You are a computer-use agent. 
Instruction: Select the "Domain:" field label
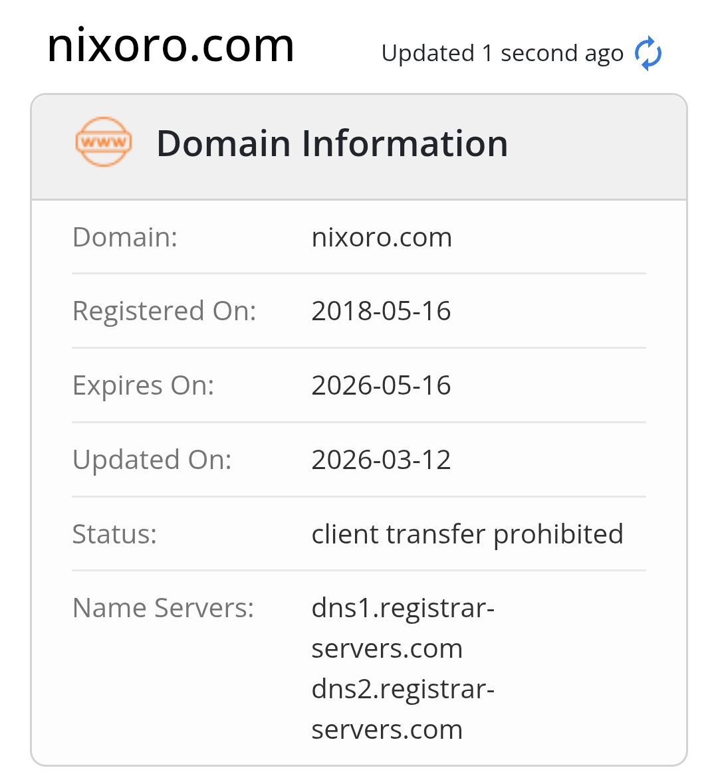(x=125, y=237)
